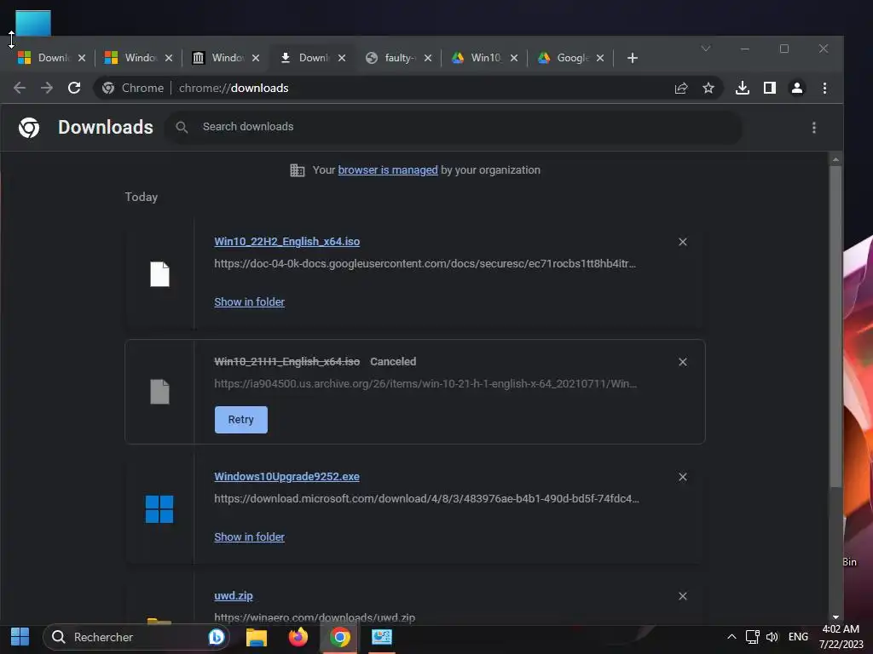873x654 pixels.
Task: Open the taskbar clock and date
Action: point(841,637)
